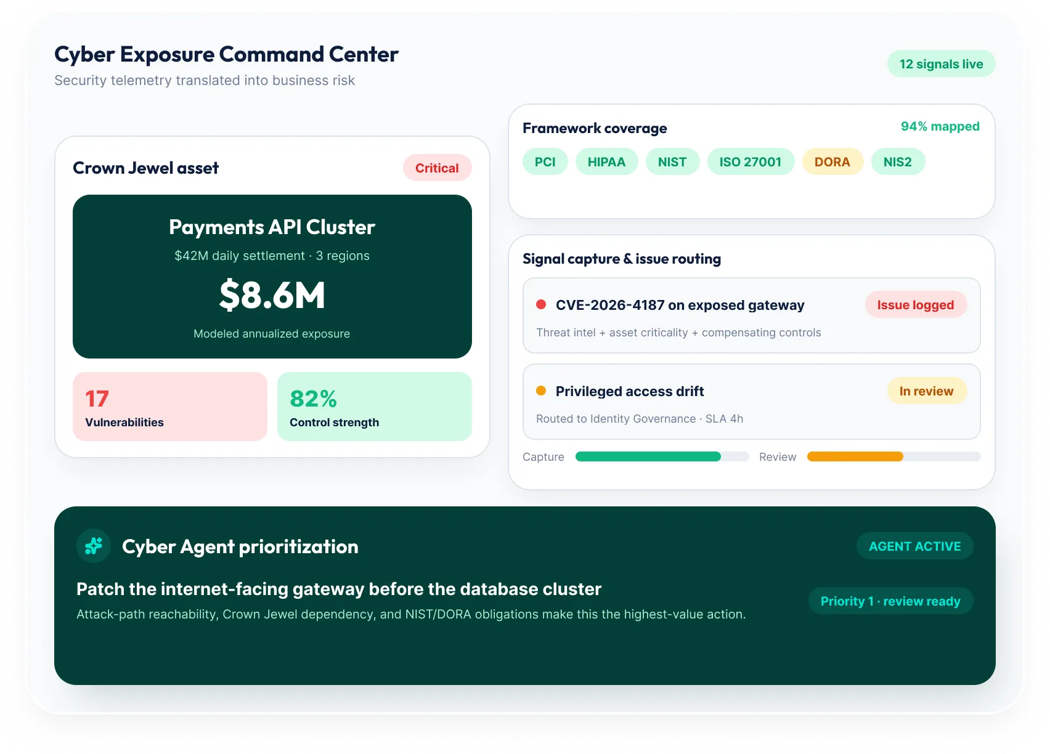Viewport: 1050px width, 754px height.
Task: Open the Priority 1 review ready pill
Action: tap(890, 601)
